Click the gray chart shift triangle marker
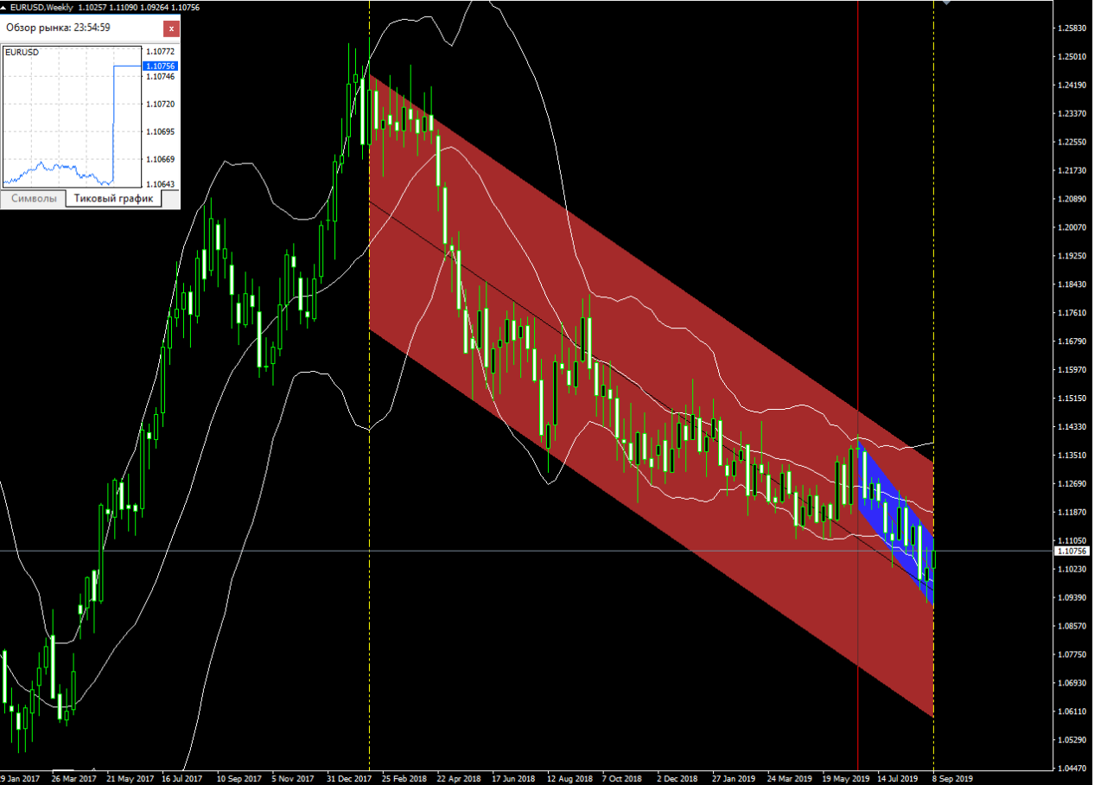 pos(946,3)
